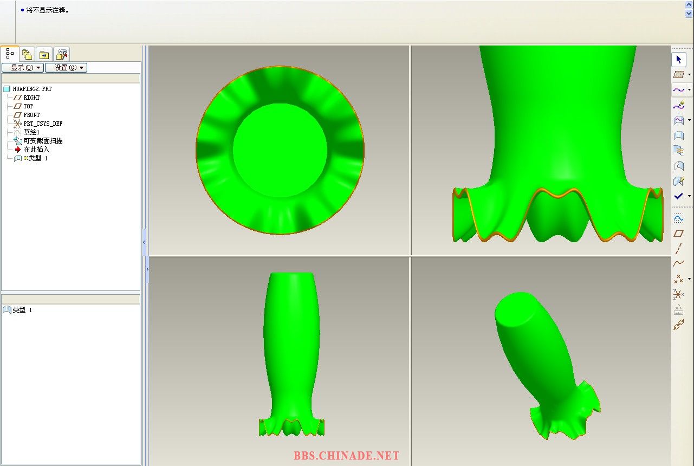The width and height of the screenshot is (694, 466).
Task: Click the 在此插入 insert marker
Action: pyautogui.click(x=31, y=150)
